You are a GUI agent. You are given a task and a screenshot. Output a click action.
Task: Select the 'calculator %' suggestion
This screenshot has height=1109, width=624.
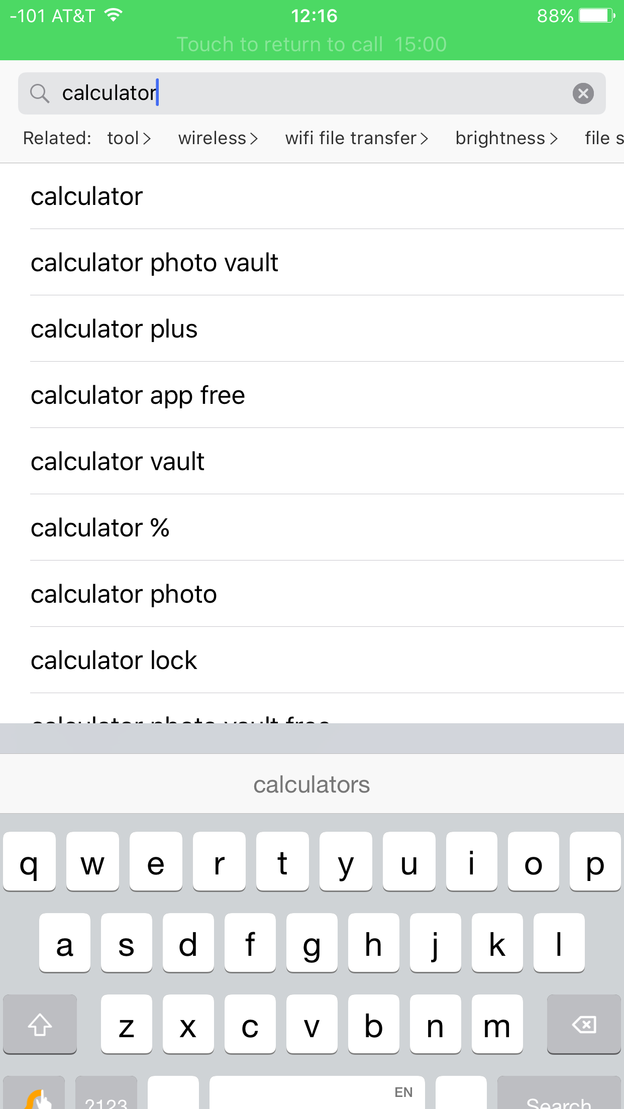pos(100,528)
